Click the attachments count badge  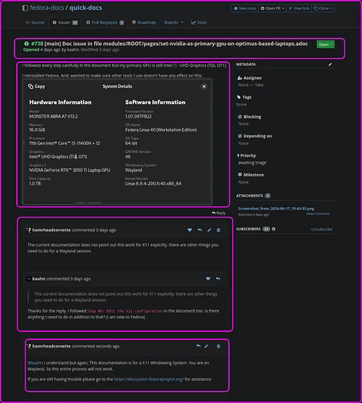[268, 196]
